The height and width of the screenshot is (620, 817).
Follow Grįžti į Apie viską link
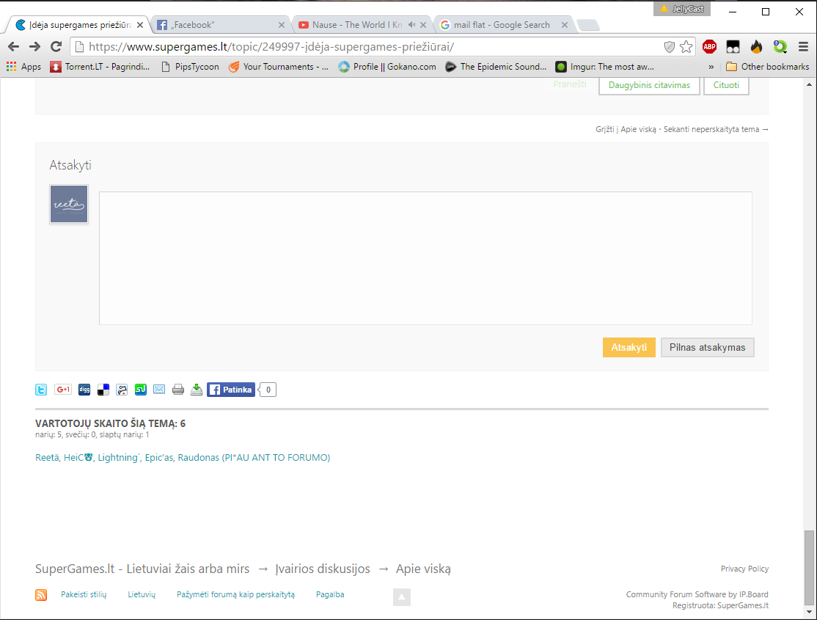pyautogui.click(x=626, y=129)
